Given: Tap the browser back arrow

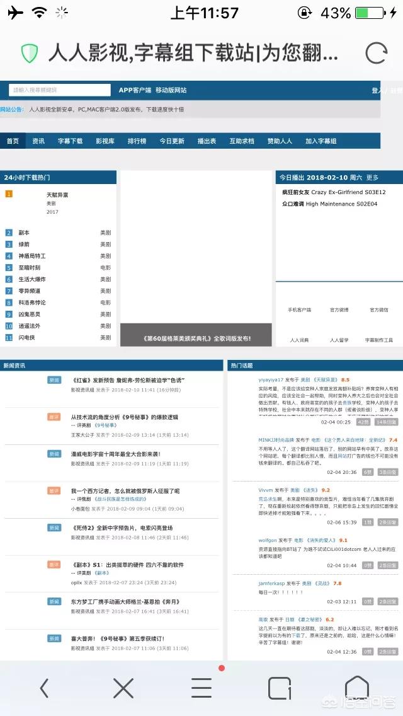Looking at the screenshot, I should (44, 688).
